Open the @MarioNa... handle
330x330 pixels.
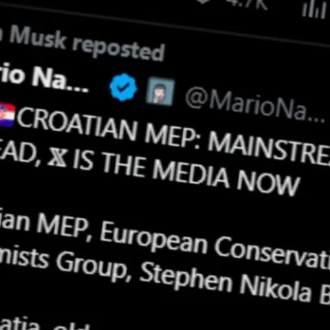click(254, 106)
